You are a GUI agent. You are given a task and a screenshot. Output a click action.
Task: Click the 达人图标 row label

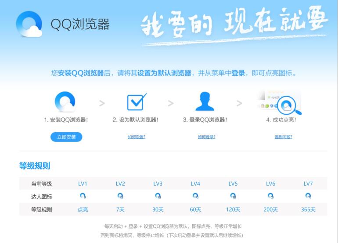pyautogui.click(x=42, y=197)
